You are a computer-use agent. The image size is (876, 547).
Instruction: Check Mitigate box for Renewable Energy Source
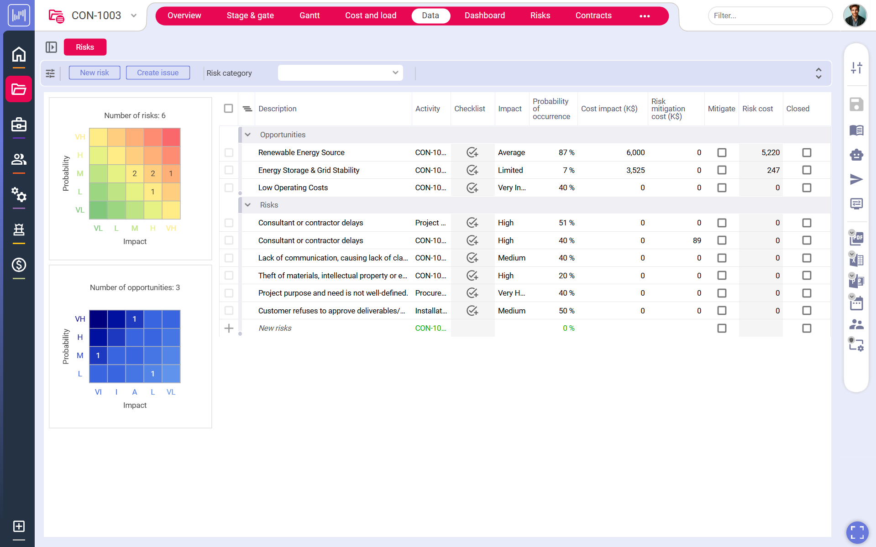(x=721, y=152)
